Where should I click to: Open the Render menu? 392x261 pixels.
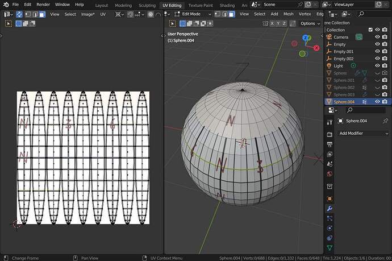43,5
